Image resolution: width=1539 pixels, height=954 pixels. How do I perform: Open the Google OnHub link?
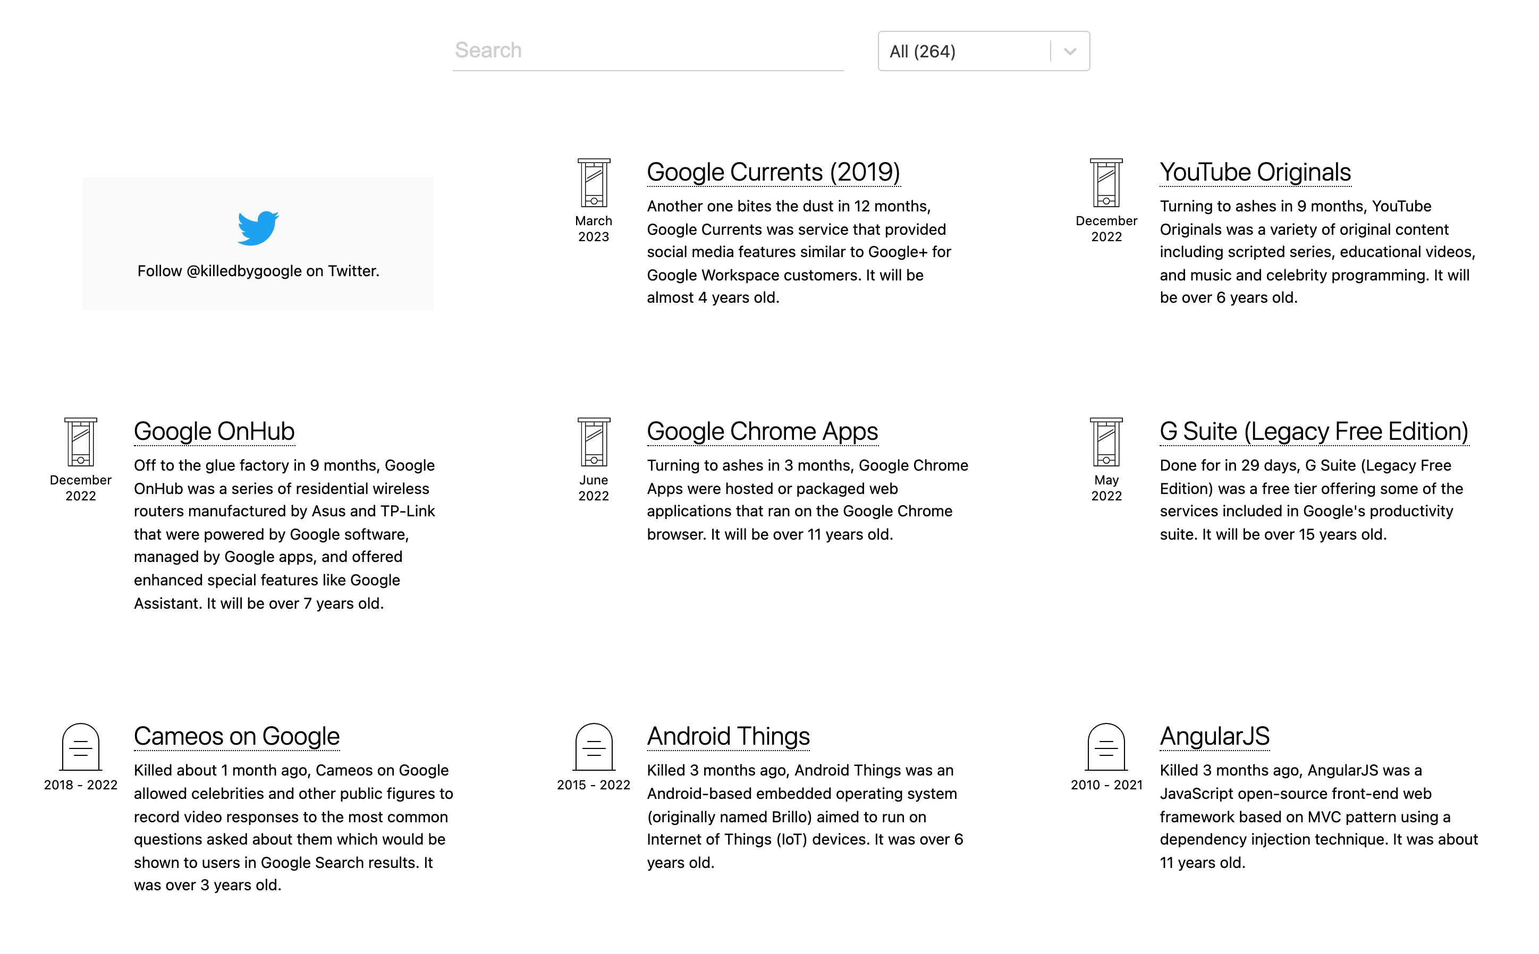pyautogui.click(x=214, y=431)
